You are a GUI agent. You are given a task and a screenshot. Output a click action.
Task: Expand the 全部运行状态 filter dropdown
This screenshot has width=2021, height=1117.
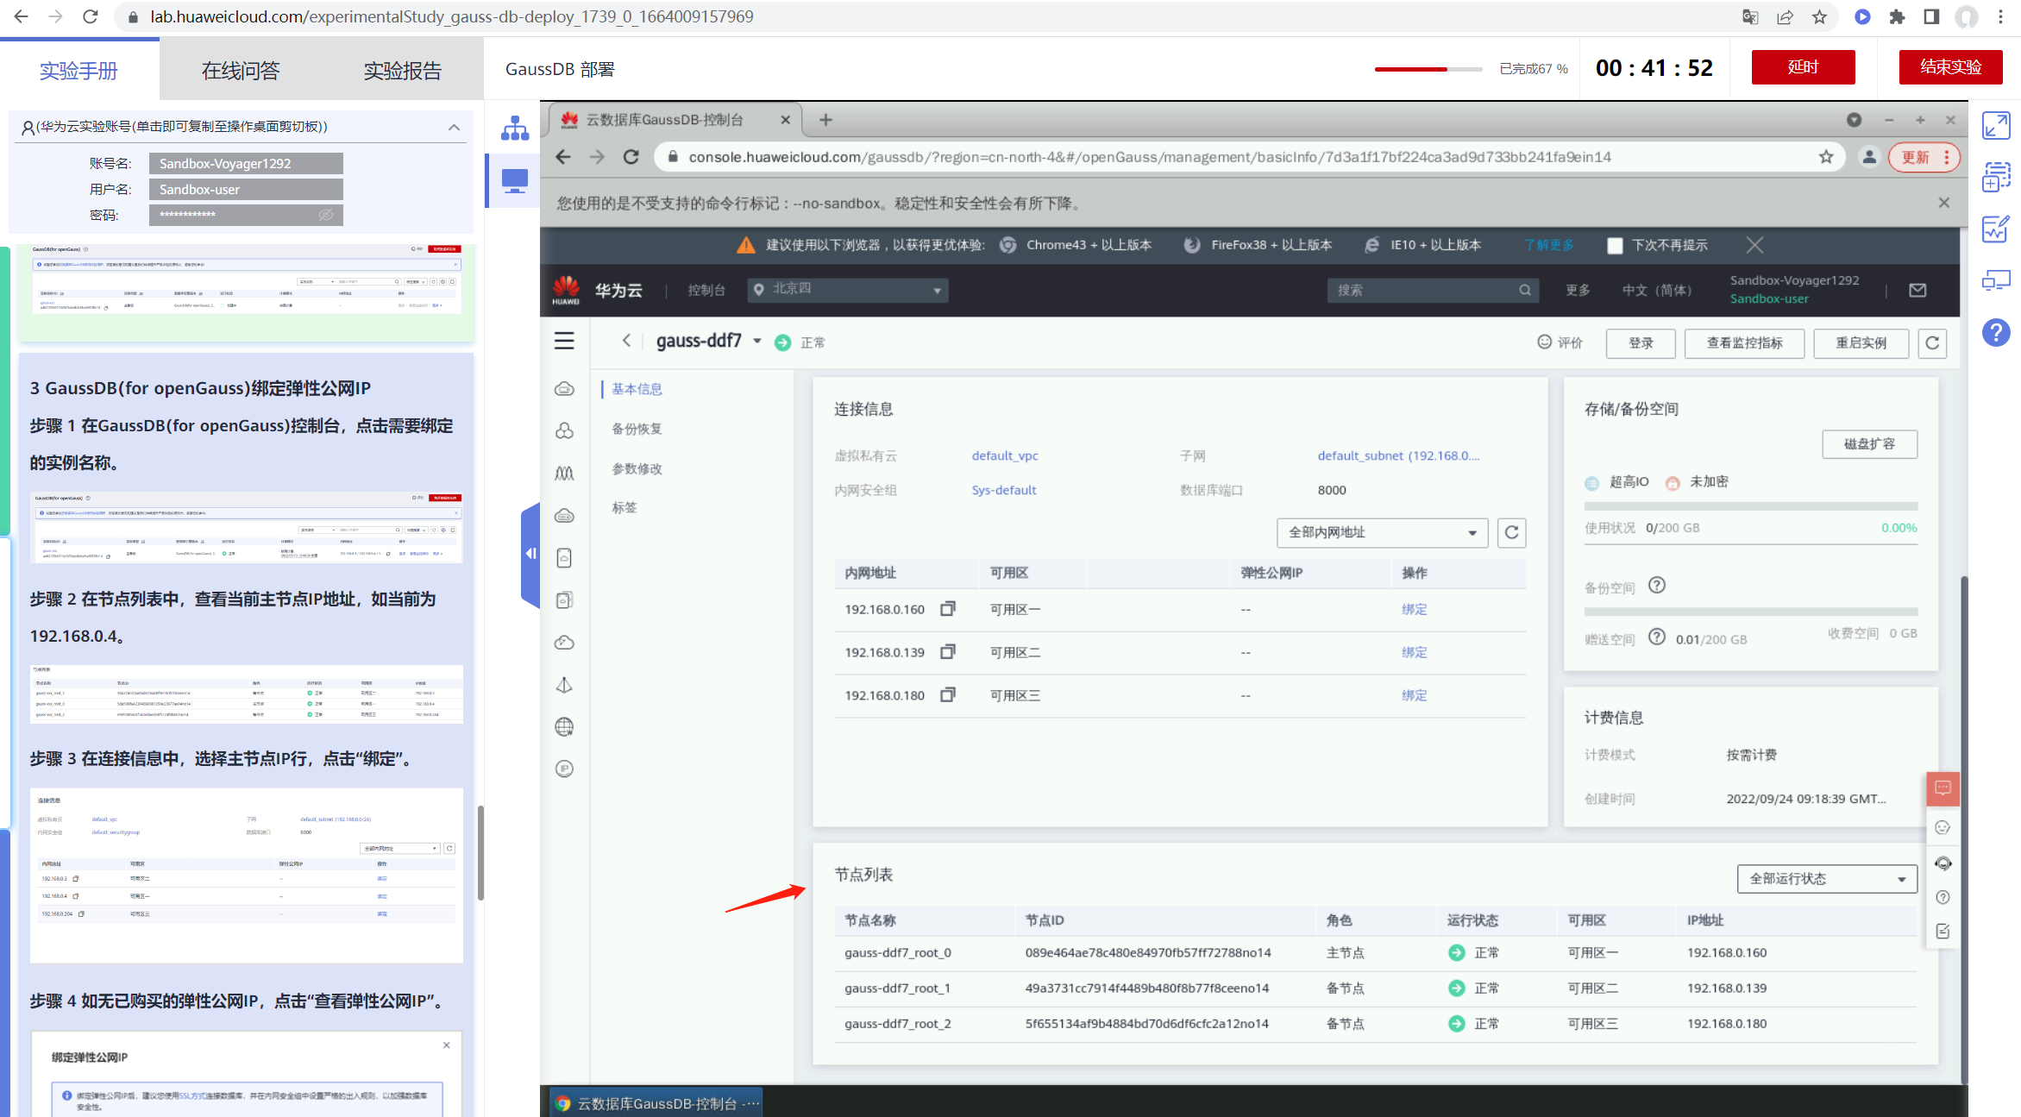click(x=1826, y=878)
